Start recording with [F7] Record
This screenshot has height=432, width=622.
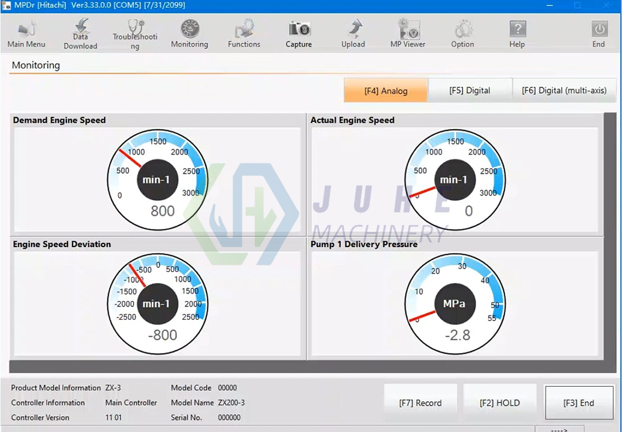click(420, 402)
